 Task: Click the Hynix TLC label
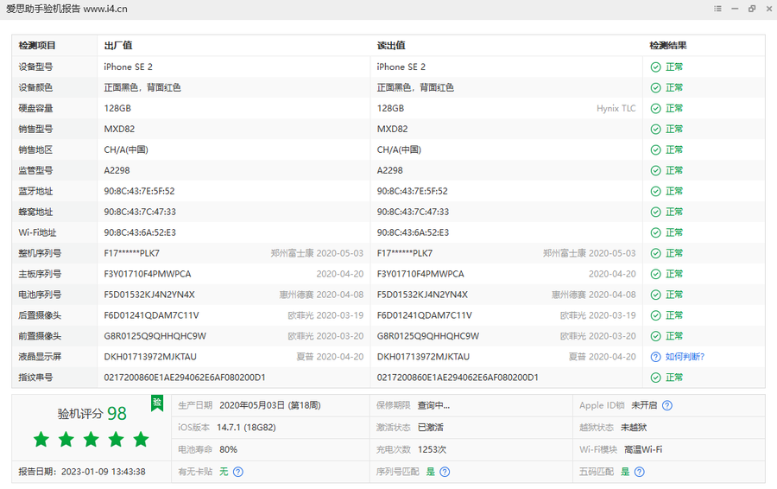[x=616, y=109]
